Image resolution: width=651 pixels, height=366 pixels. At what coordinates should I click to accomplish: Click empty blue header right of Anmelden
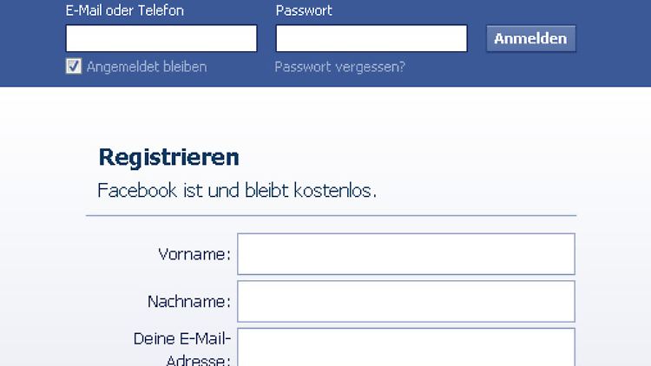pyautogui.click(x=613, y=38)
